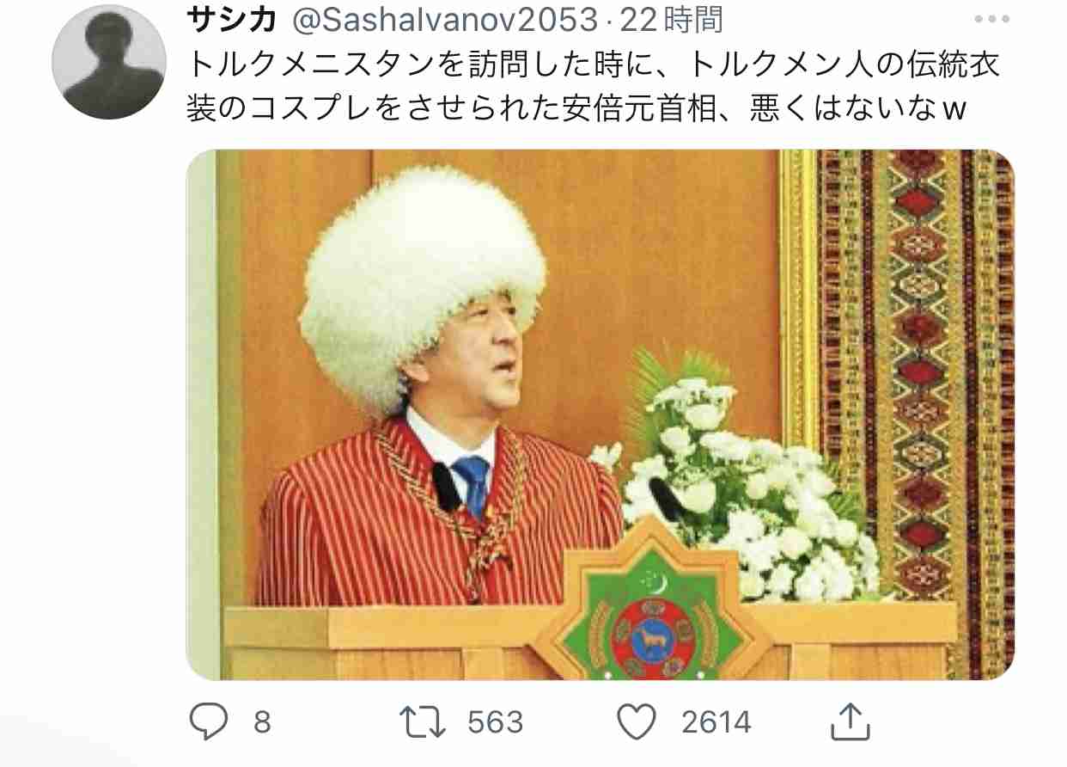The width and height of the screenshot is (1067, 767).
Task: Retweet using the retweet arrows icon
Action: click(424, 721)
